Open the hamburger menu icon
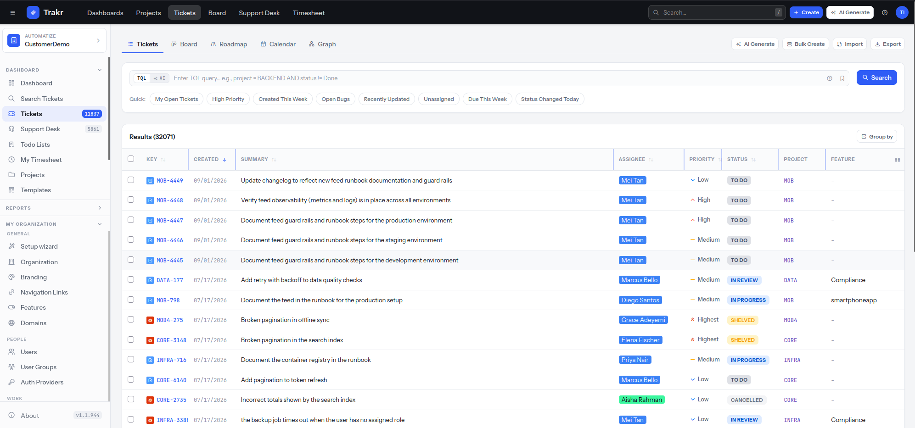 (13, 13)
